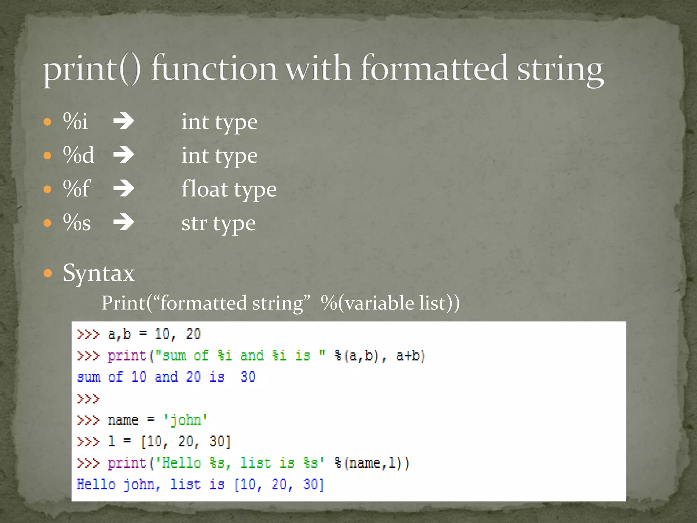Click the arrow next to %f

pos(124,189)
